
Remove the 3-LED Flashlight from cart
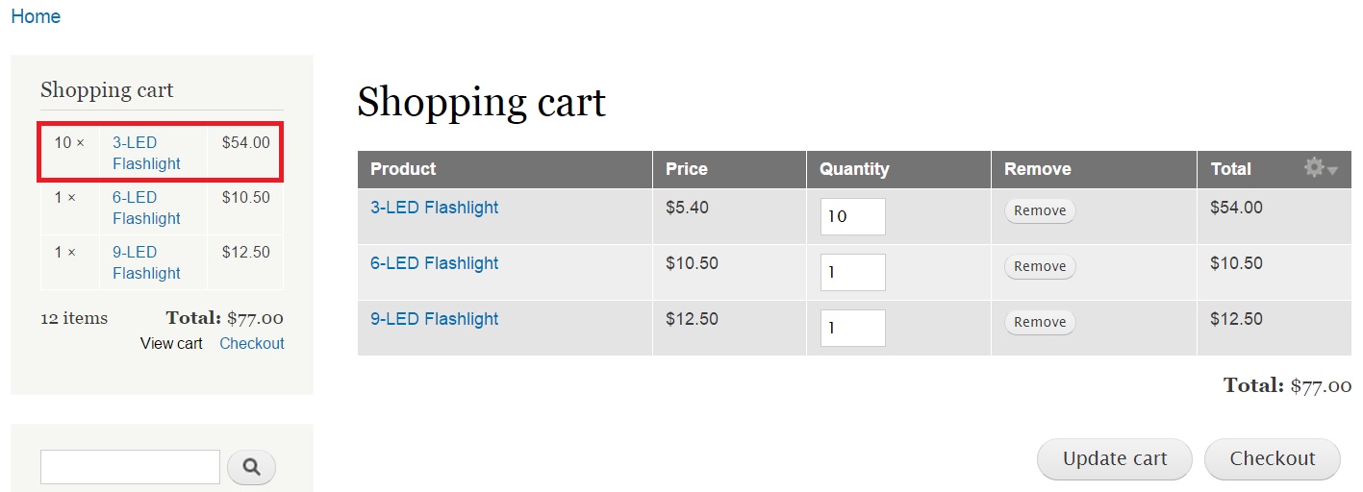pyautogui.click(x=1040, y=210)
